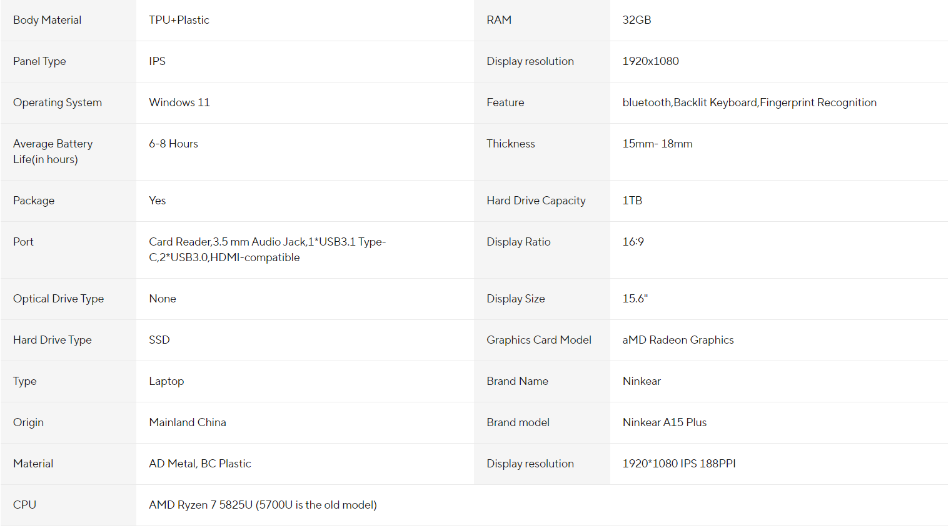Viewport: 951px width, 528px height.
Task: Click the TPU+Plastic value text
Action: tap(179, 20)
